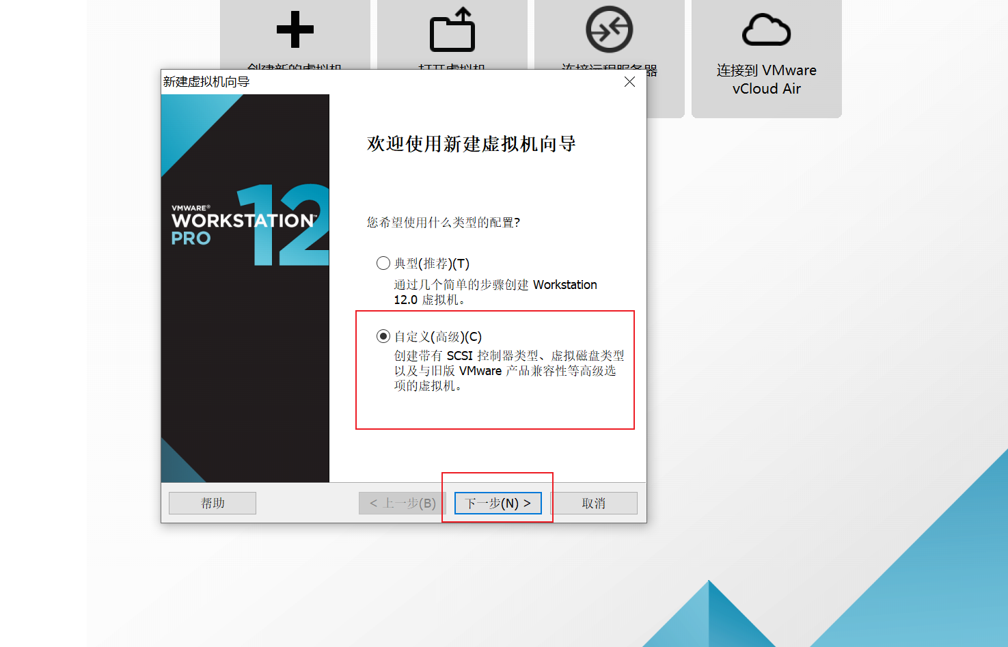Screen dimensions: 1008x647
Task: Click the SCSI description under 自定义 option
Action: tap(509, 370)
